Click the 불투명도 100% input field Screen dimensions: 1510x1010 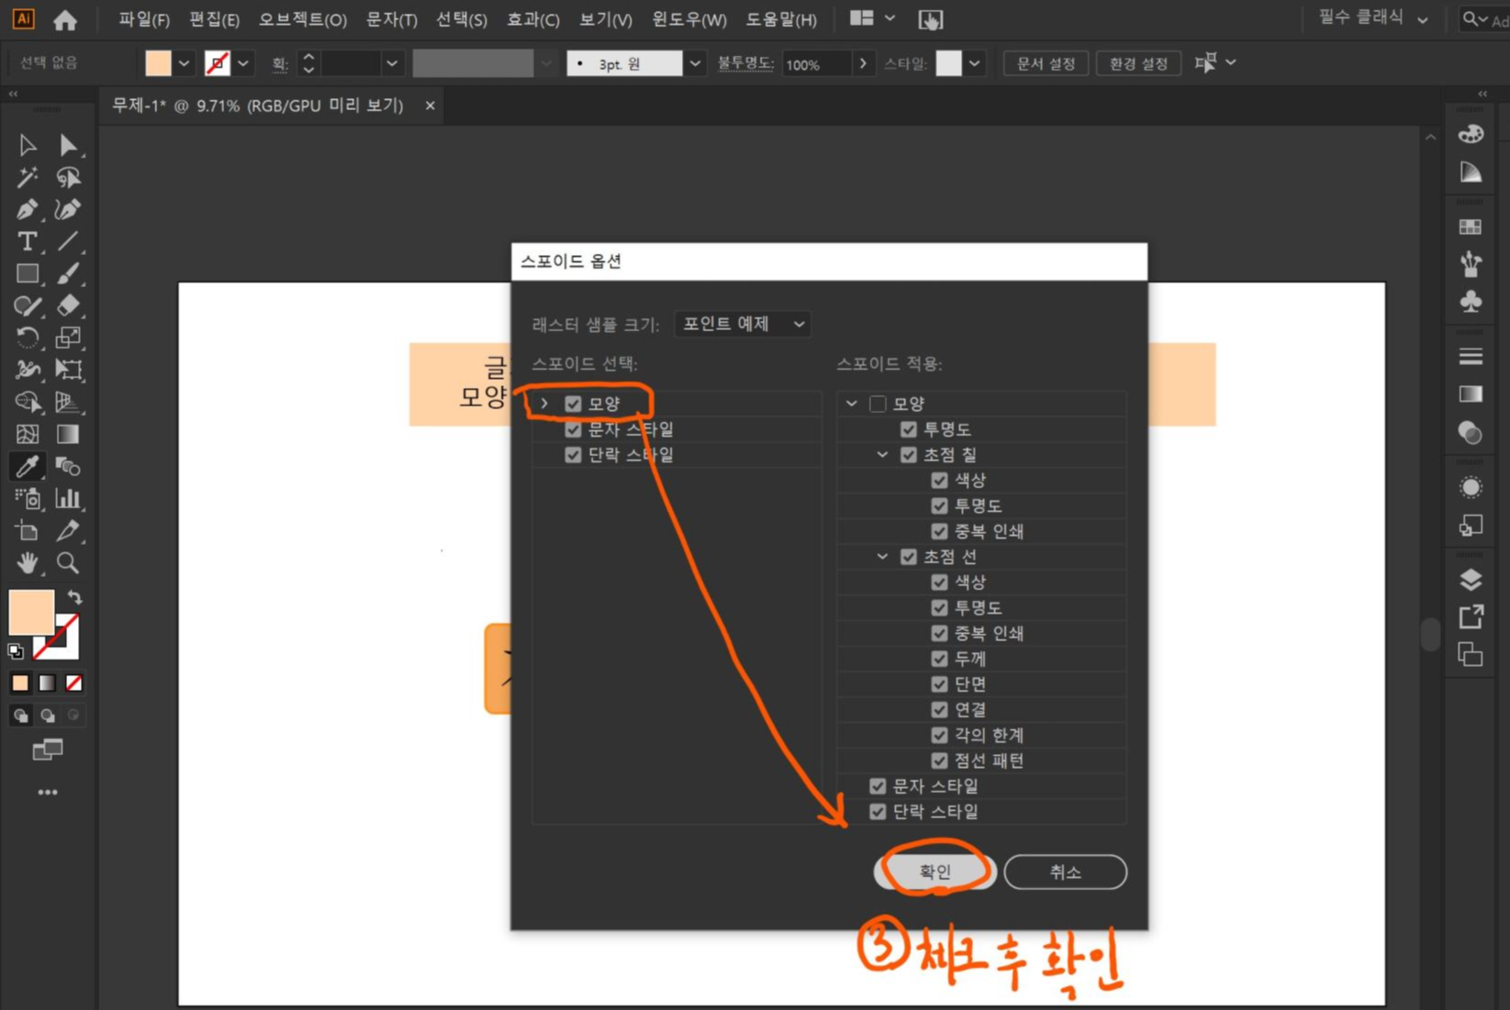pyautogui.click(x=817, y=64)
